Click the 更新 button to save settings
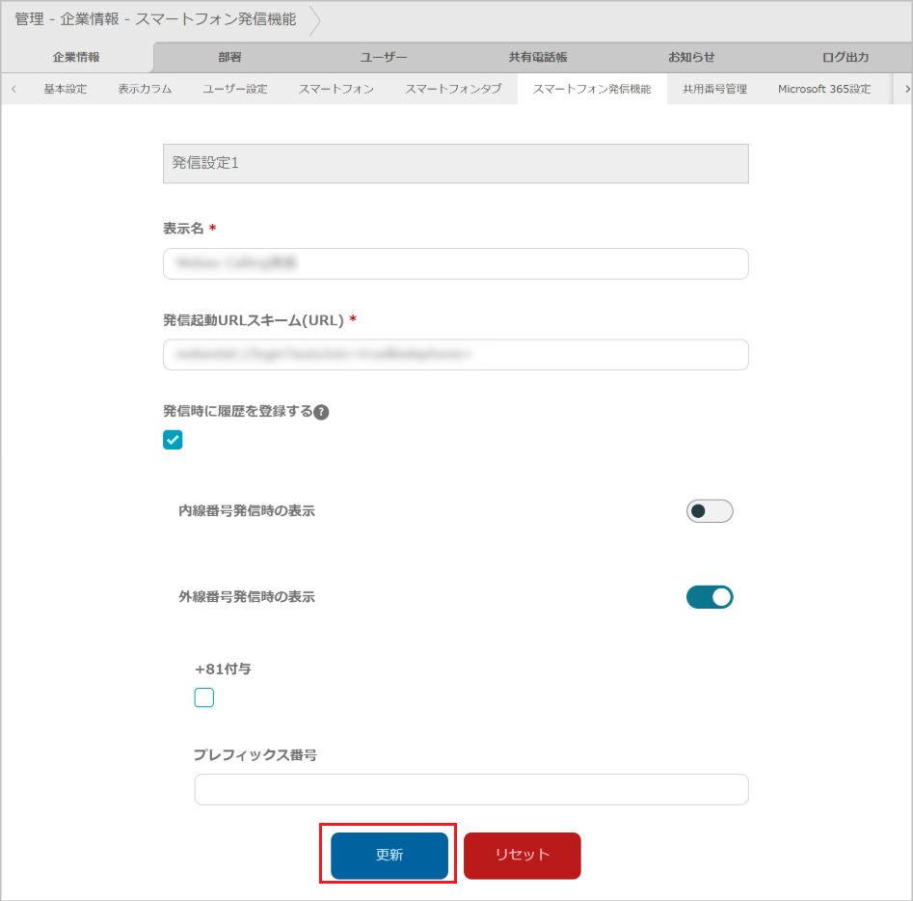This screenshot has height=901, width=913. tap(388, 855)
